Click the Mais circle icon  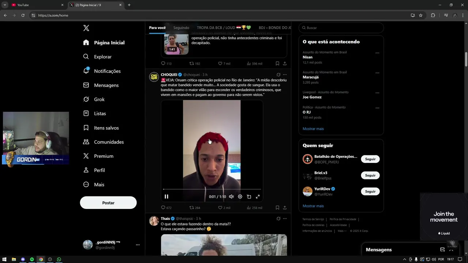pos(86,184)
